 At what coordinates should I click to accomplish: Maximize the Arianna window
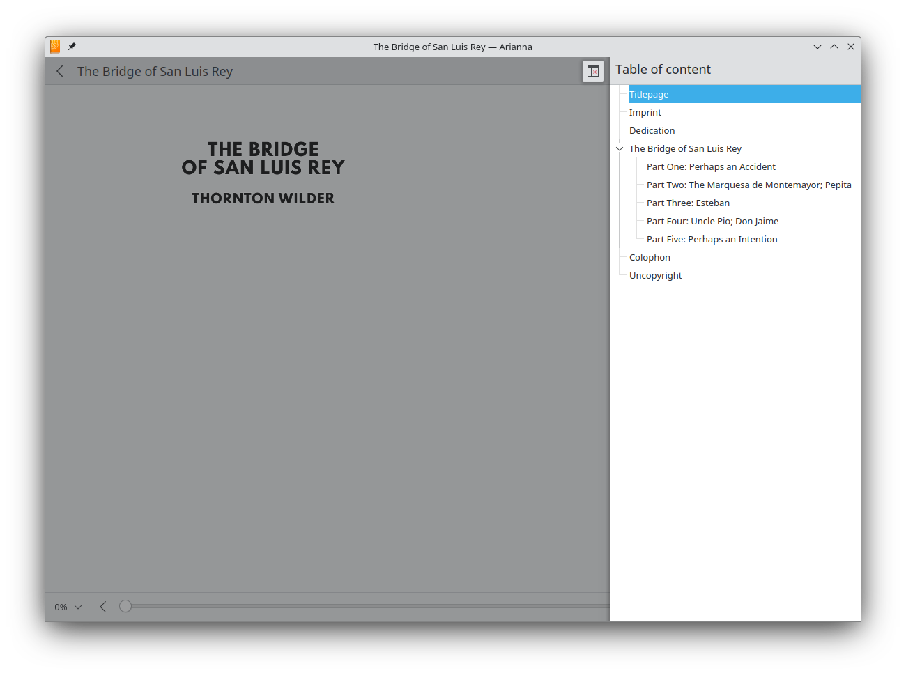point(834,47)
